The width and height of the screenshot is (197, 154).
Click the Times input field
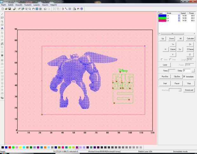[x=172, y=71]
